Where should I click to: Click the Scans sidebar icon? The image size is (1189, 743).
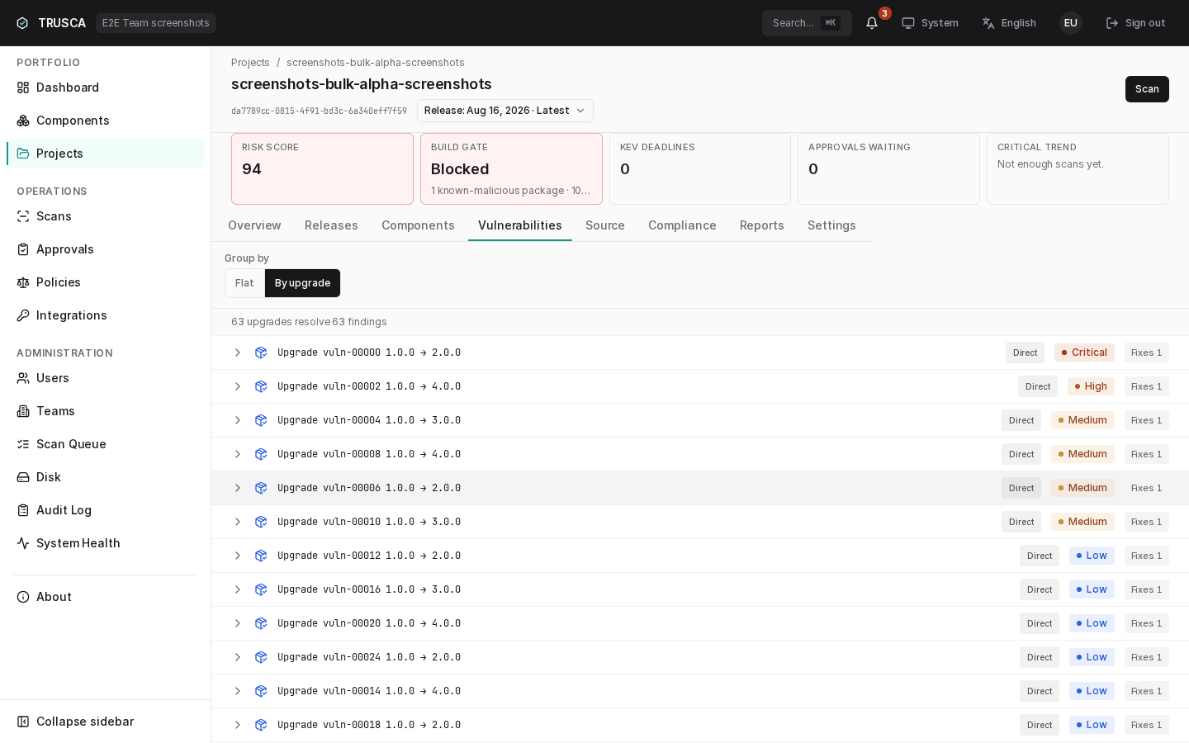tap(23, 216)
